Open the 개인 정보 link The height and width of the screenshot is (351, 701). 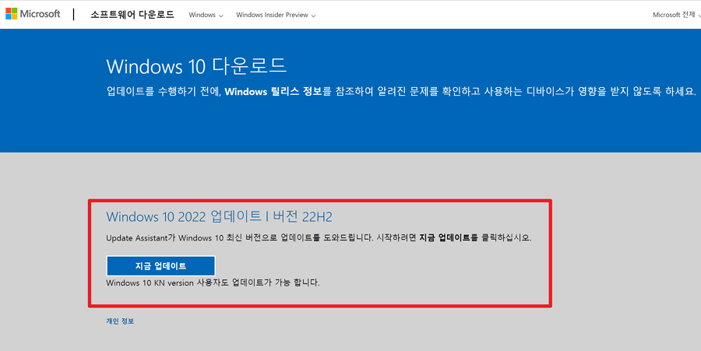coord(120,321)
